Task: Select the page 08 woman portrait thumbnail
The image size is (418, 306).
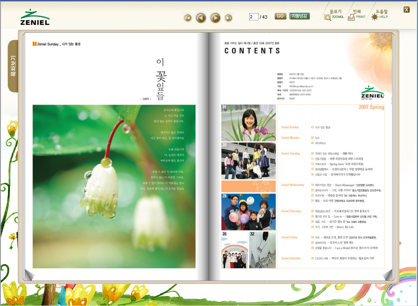Action: 248,123
